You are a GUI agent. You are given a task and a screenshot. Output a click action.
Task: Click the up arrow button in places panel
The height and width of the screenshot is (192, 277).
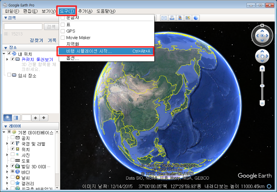(x=36, y=118)
